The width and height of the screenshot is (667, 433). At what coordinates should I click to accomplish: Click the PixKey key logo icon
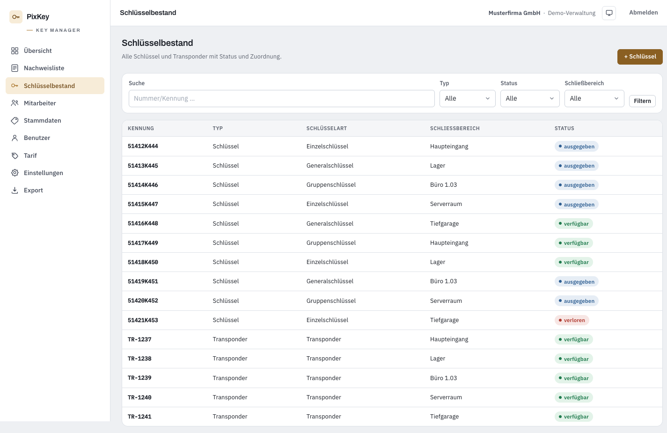[16, 17]
